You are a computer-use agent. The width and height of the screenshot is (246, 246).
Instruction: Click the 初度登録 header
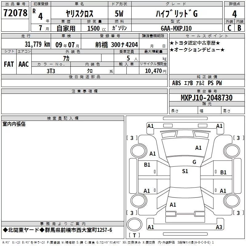(41, 4)
